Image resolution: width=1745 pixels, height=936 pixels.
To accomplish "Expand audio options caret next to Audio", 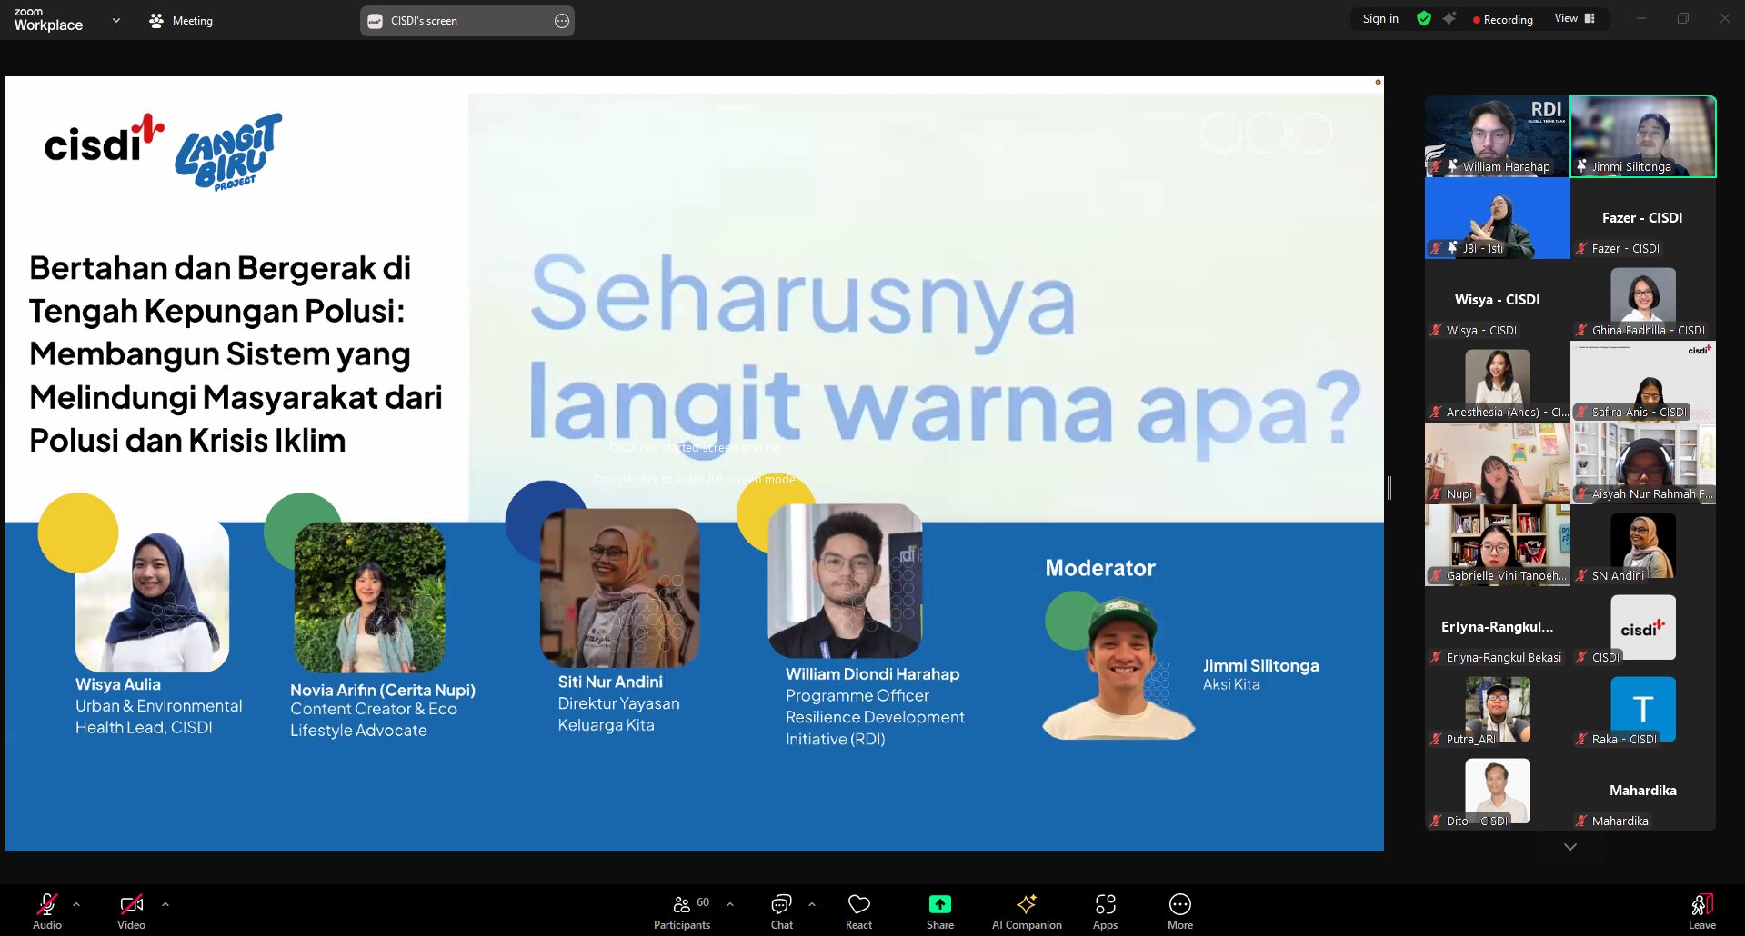I will [x=76, y=904].
